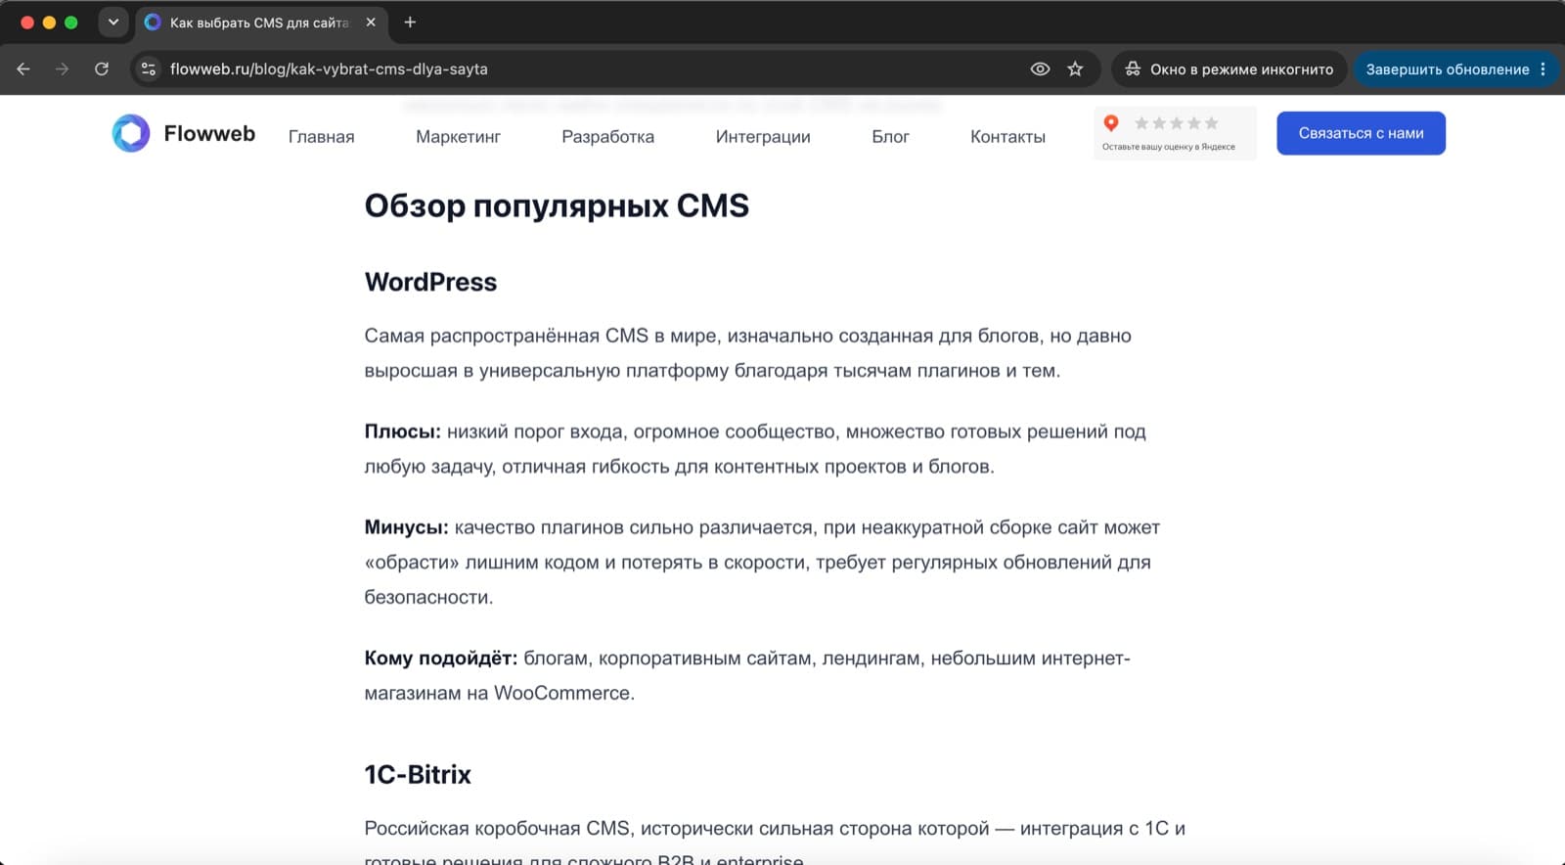Go back with the browser back arrow

pyautogui.click(x=23, y=69)
